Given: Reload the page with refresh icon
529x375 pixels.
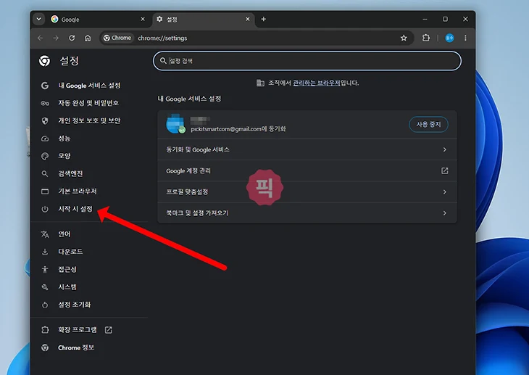Looking at the screenshot, I should [x=72, y=38].
